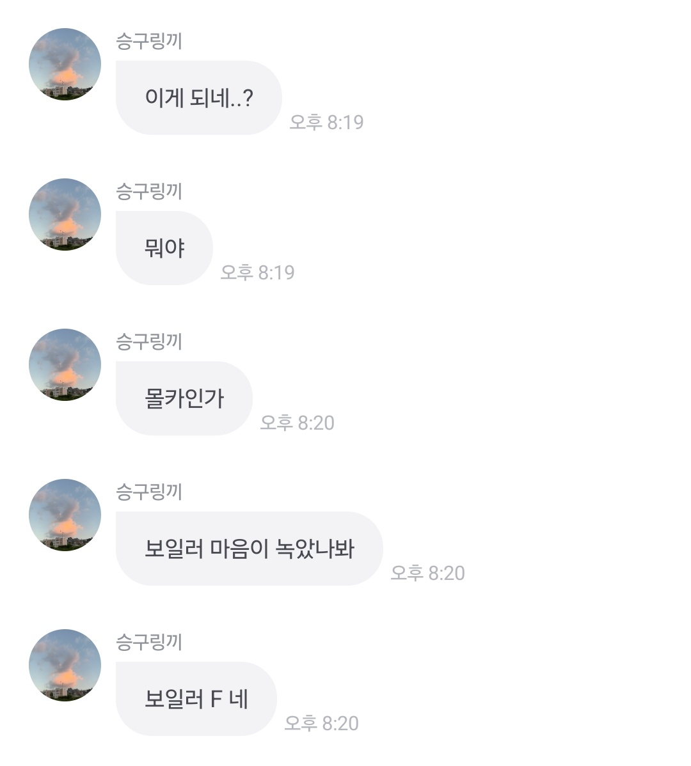This screenshot has height=766, width=691.
Task: Click the profile picture beside "이게 되네..?" message
Action: tap(65, 64)
